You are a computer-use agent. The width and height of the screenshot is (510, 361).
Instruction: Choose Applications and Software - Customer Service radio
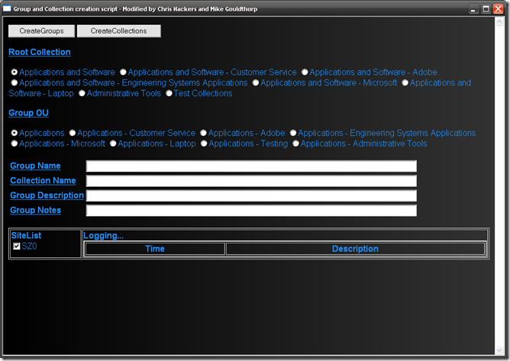click(123, 73)
